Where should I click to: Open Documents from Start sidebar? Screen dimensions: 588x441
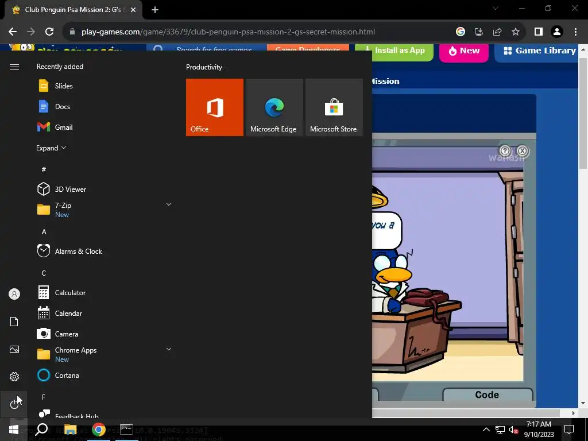[x=14, y=322]
